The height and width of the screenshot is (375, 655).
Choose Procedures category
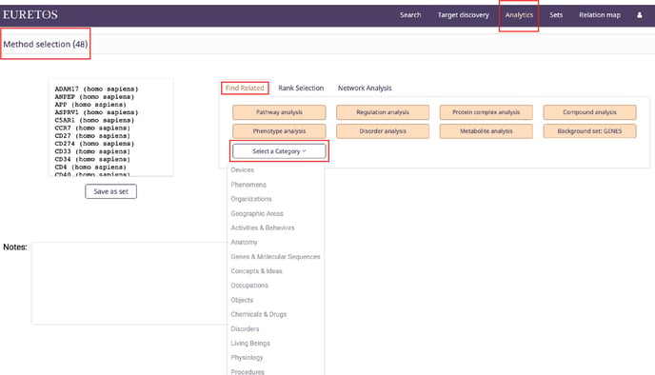(248, 371)
